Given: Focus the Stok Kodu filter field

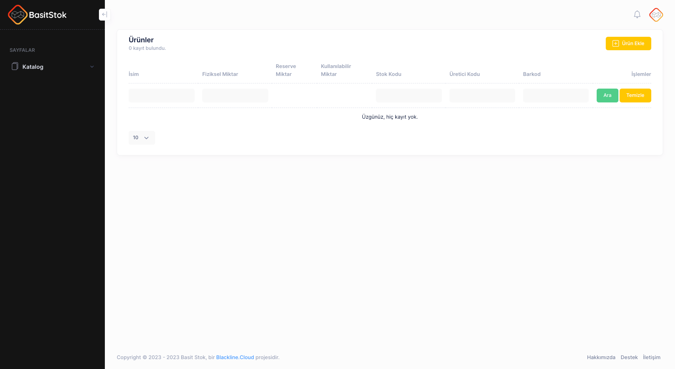Looking at the screenshot, I should click(409, 95).
